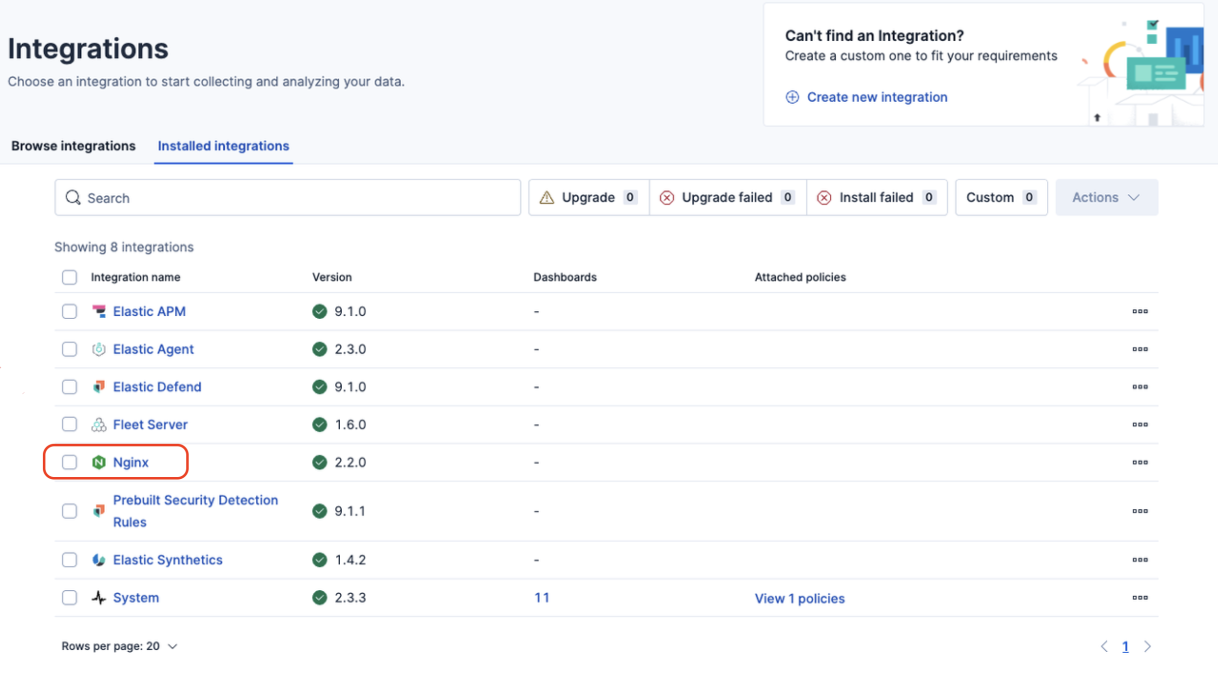Open the Actions dropdown
Image resolution: width=1218 pixels, height=678 pixels.
click(1106, 197)
